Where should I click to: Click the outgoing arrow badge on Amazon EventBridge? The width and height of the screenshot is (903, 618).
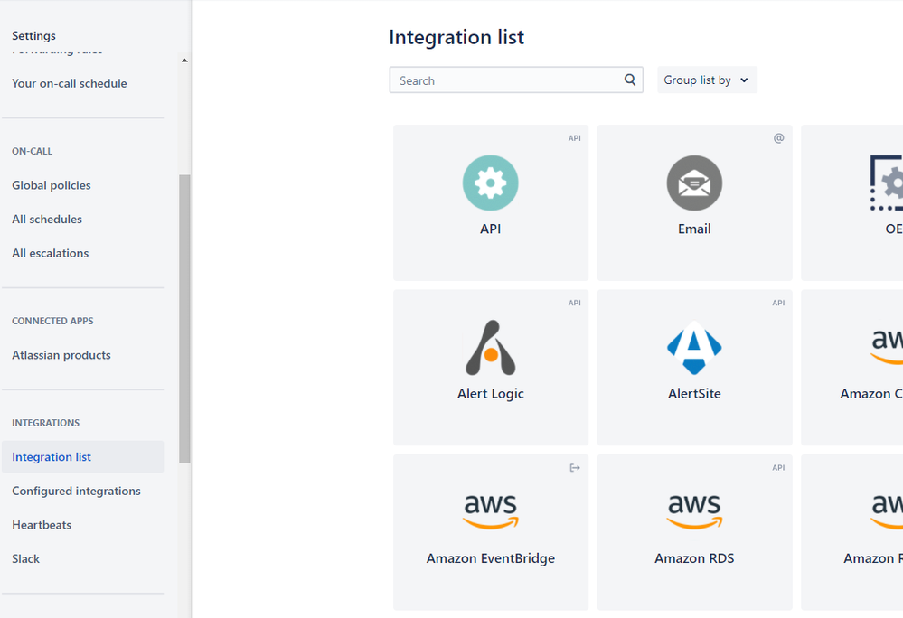575,468
